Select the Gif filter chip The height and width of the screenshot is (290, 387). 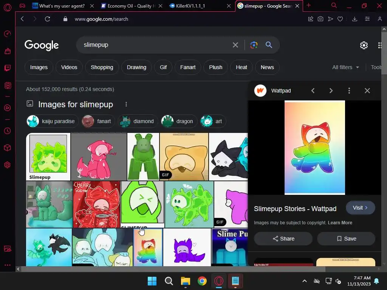(x=163, y=67)
